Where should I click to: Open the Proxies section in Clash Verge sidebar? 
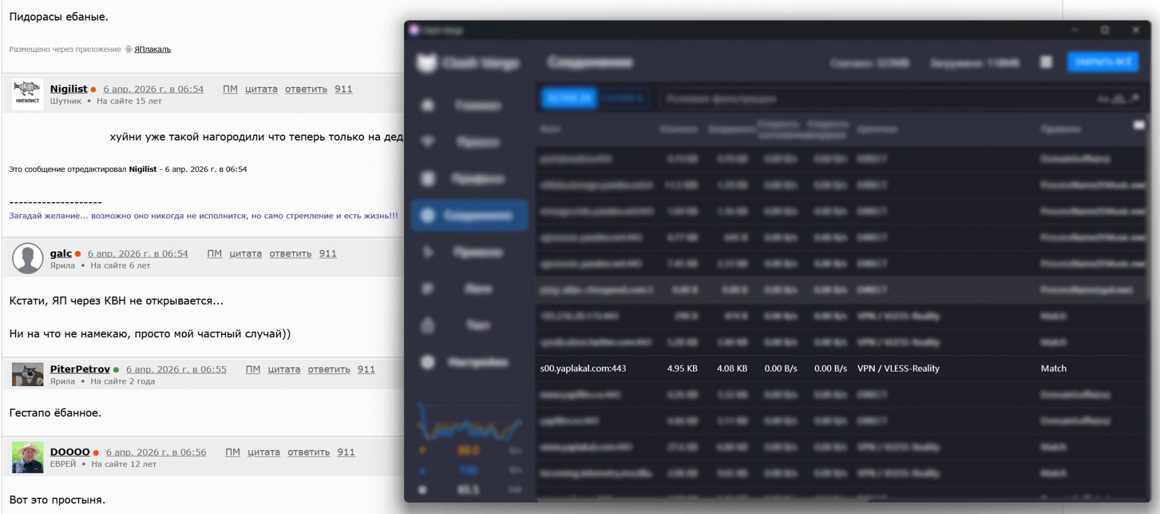click(470, 142)
